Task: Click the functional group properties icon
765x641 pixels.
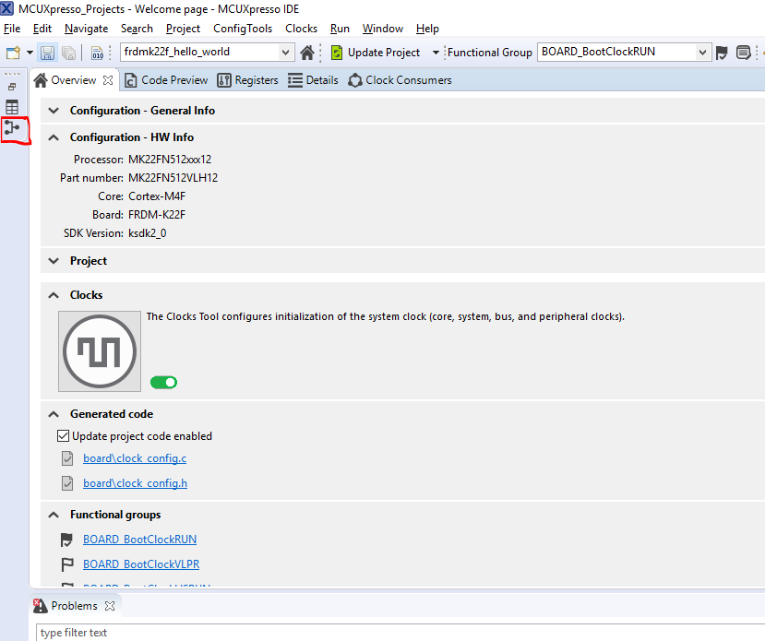Action: (743, 53)
